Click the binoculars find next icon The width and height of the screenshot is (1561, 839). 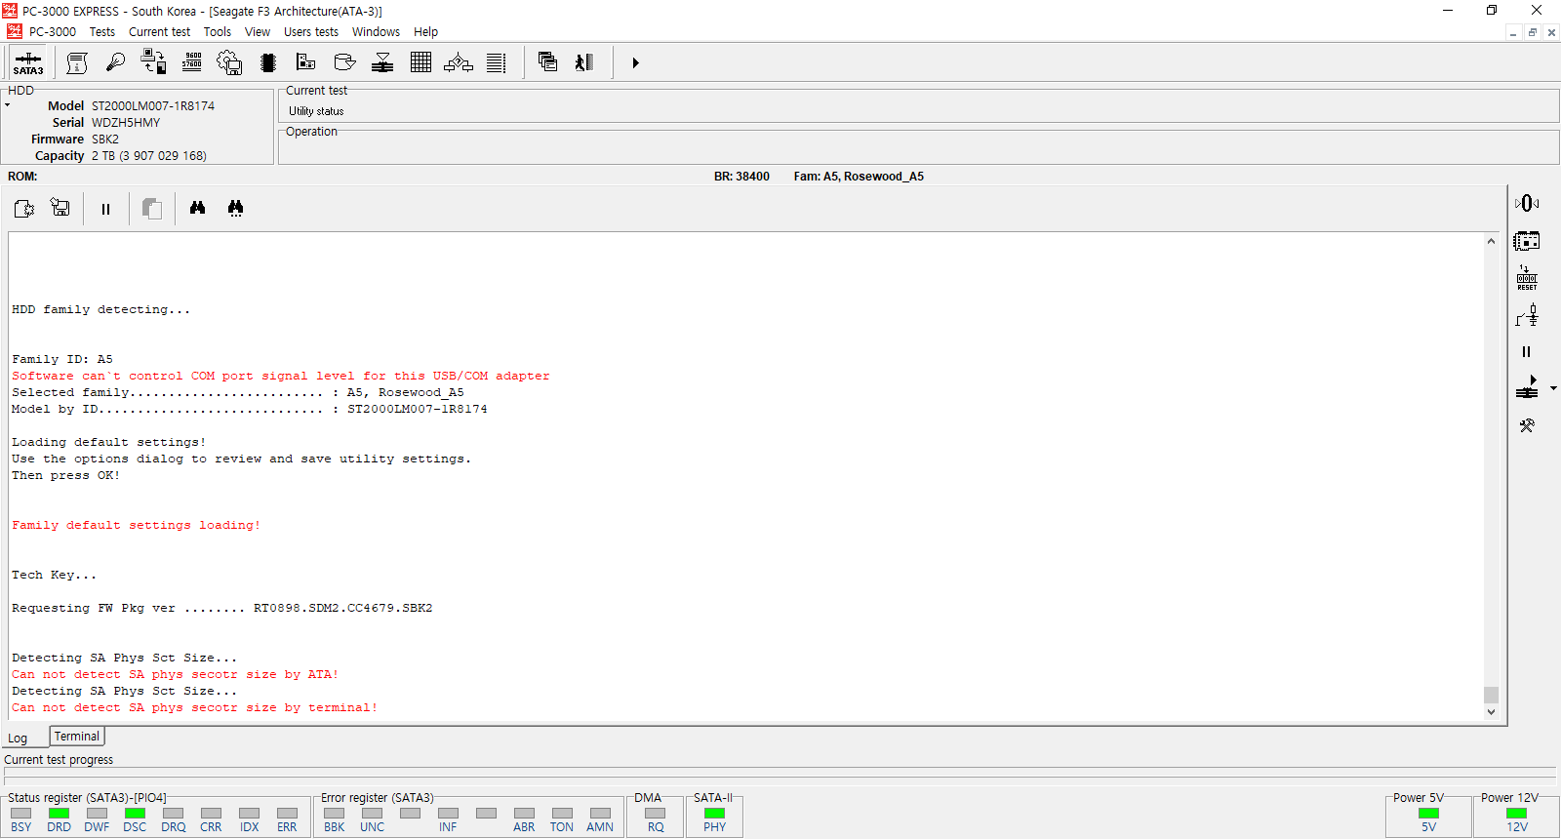[x=235, y=208]
